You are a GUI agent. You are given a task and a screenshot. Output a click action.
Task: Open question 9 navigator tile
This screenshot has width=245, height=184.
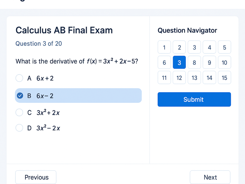coord(209,63)
